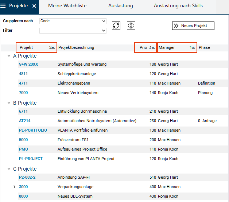Click the refresh icon button
The width and height of the screenshot is (229, 202).
tap(116, 26)
